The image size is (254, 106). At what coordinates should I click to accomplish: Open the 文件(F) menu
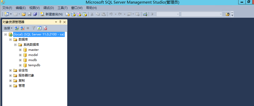click(x=7, y=8)
